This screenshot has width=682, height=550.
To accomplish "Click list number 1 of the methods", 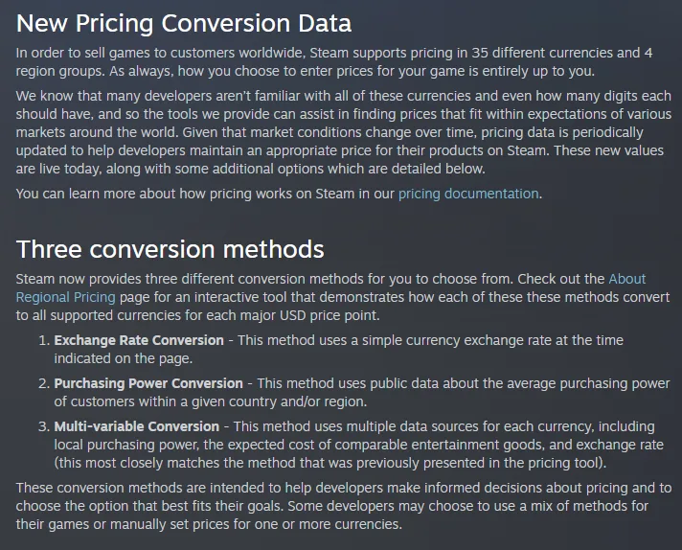I will point(42,340).
